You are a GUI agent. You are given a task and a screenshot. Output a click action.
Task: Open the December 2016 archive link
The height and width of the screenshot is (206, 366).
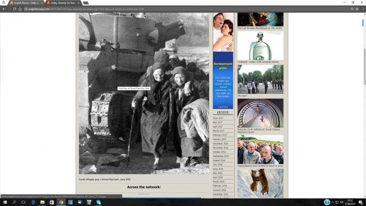pyautogui.click(x=221, y=144)
